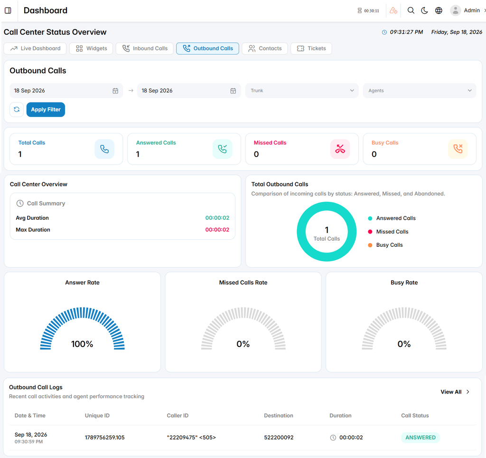Open the start date calendar icon

[x=115, y=91]
